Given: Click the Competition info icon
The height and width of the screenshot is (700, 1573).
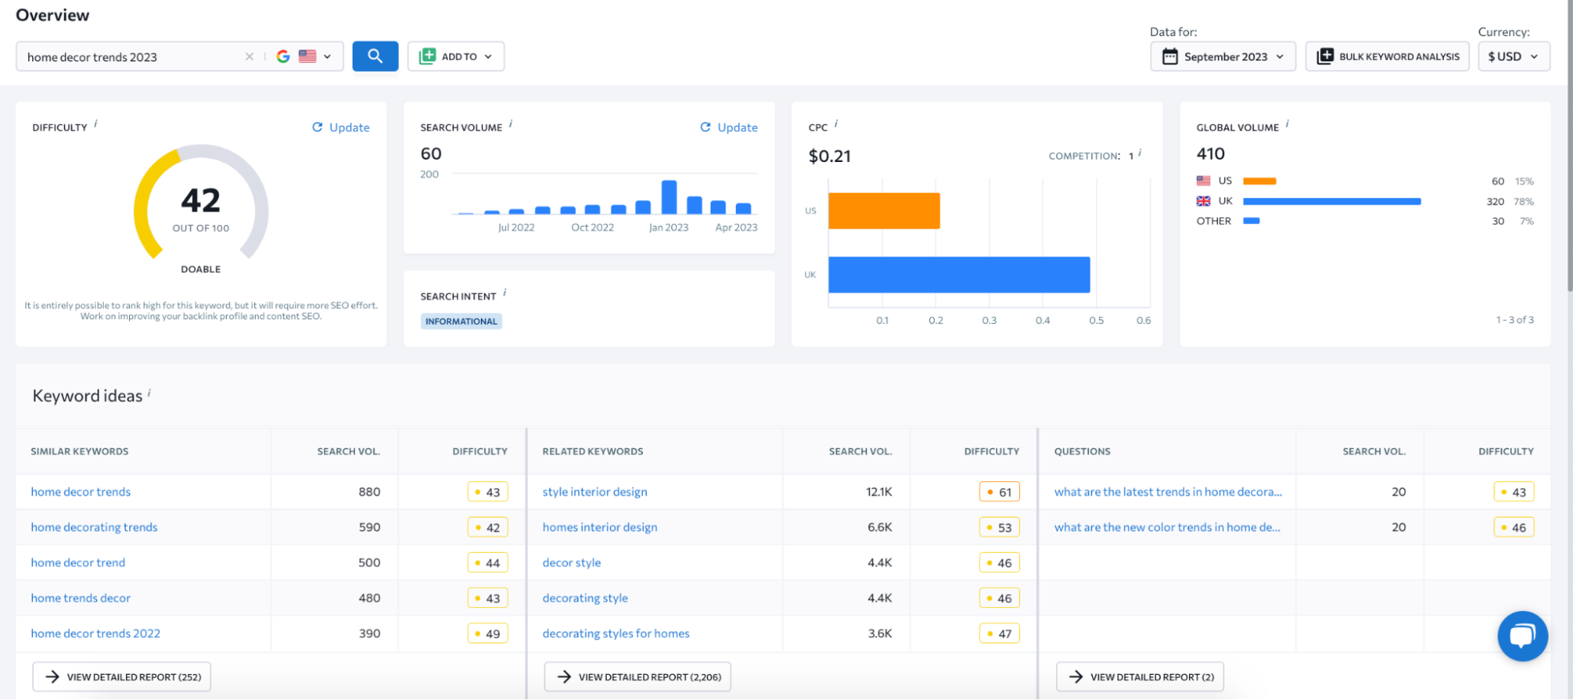Looking at the screenshot, I should click(x=1139, y=153).
